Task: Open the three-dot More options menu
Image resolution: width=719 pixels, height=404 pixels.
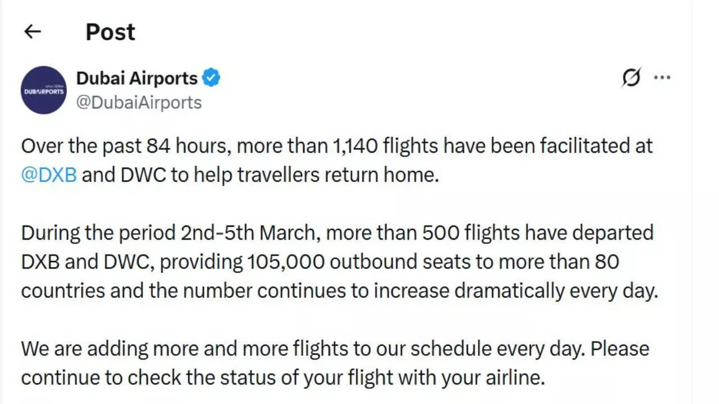Action: 662,77
